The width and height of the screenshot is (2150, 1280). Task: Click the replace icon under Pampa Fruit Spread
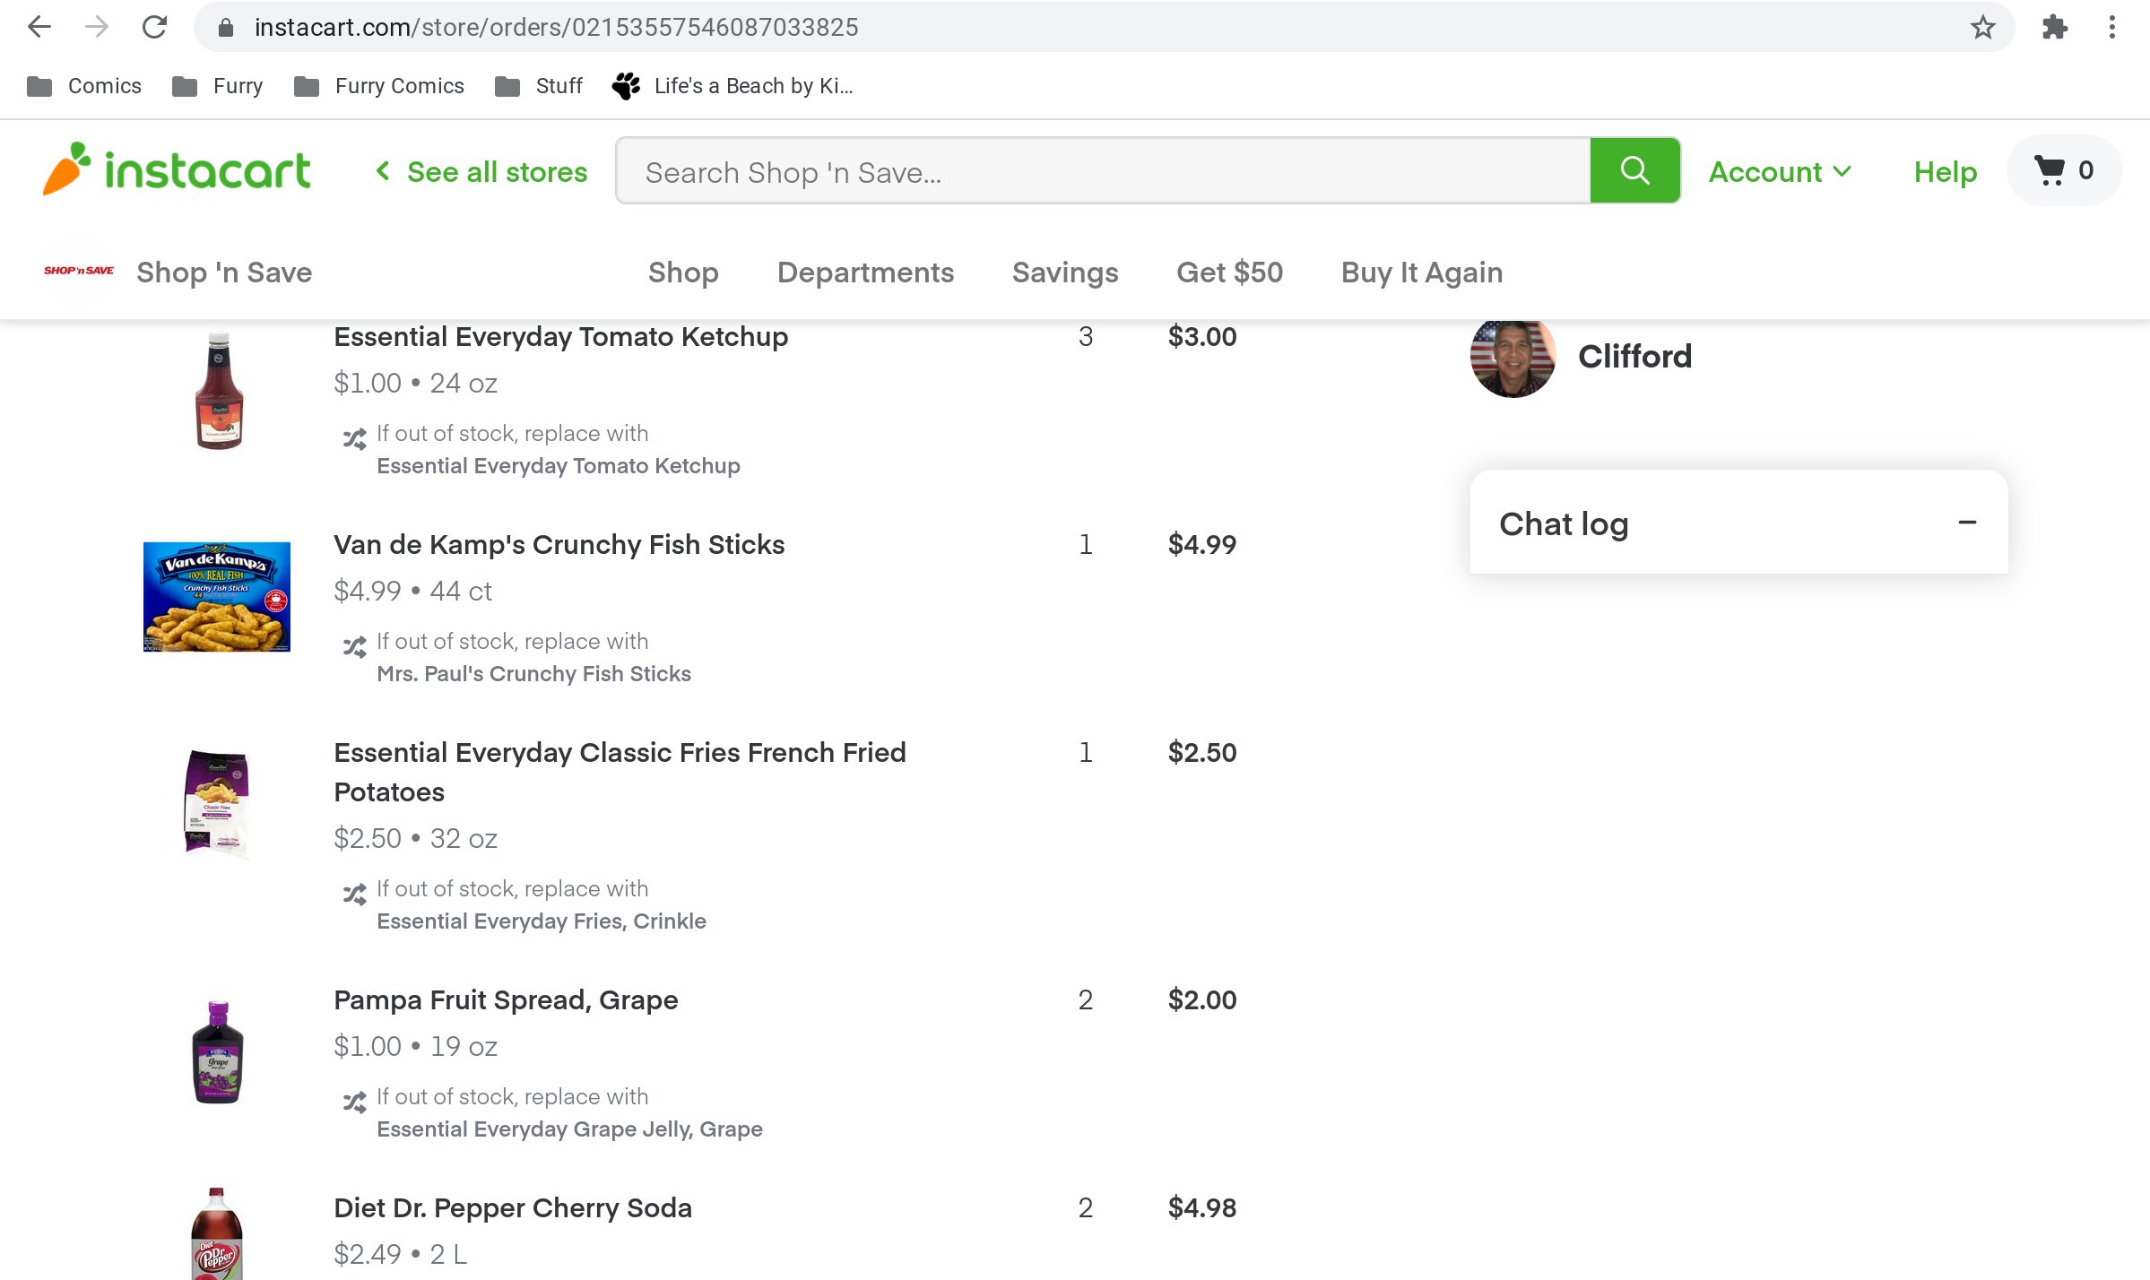click(354, 1103)
